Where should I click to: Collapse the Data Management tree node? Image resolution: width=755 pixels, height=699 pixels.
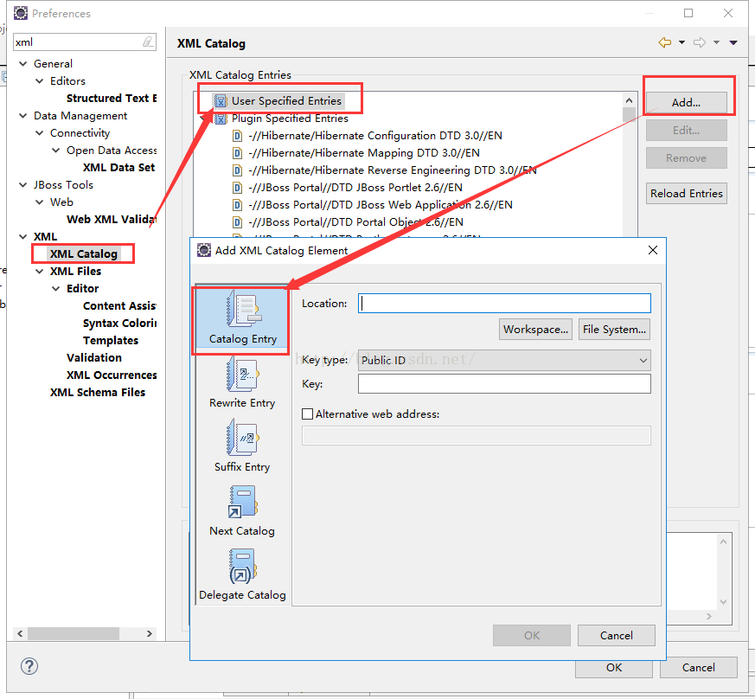coord(22,116)
